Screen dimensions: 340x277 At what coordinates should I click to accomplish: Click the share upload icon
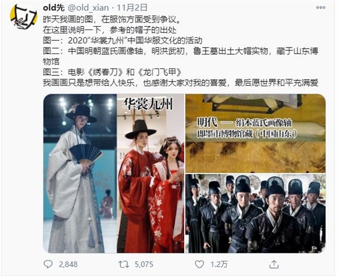tap(274, 264)
